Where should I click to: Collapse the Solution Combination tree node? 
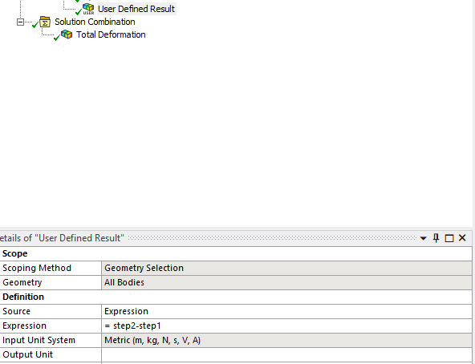point(20,22)
